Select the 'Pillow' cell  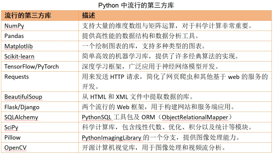click(40, 137)
